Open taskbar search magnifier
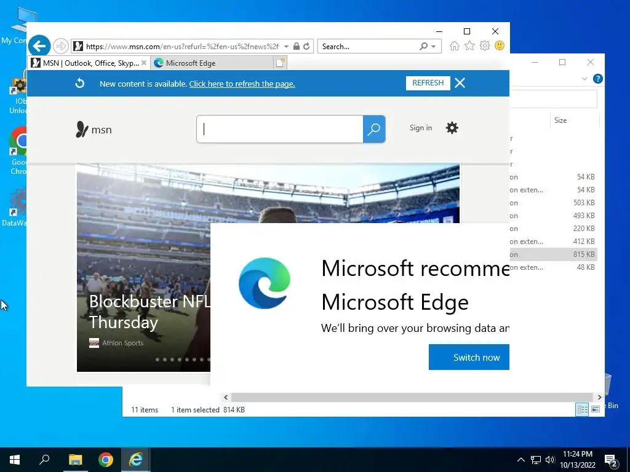This screenshot has height=472, width=630. tap(44, 460)
